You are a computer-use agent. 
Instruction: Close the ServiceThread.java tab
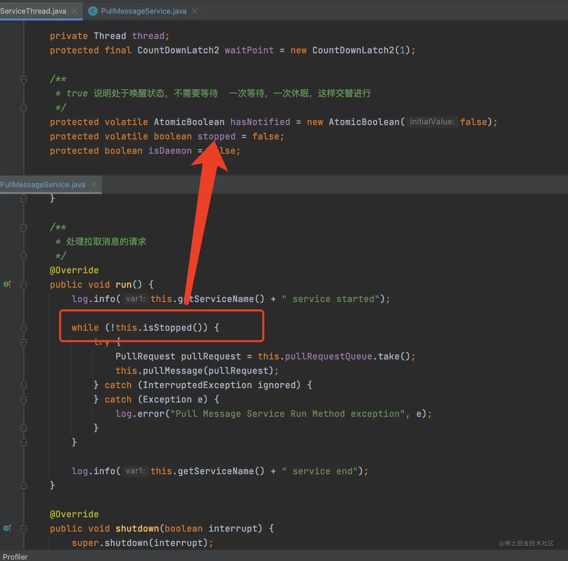[74, 11]
